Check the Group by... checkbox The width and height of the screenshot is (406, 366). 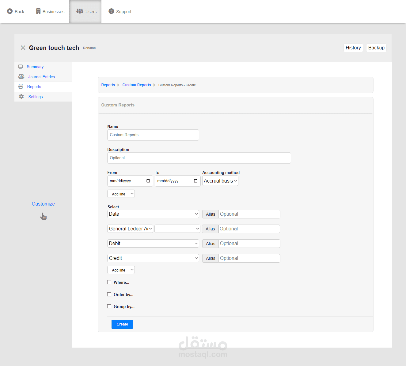109,306
